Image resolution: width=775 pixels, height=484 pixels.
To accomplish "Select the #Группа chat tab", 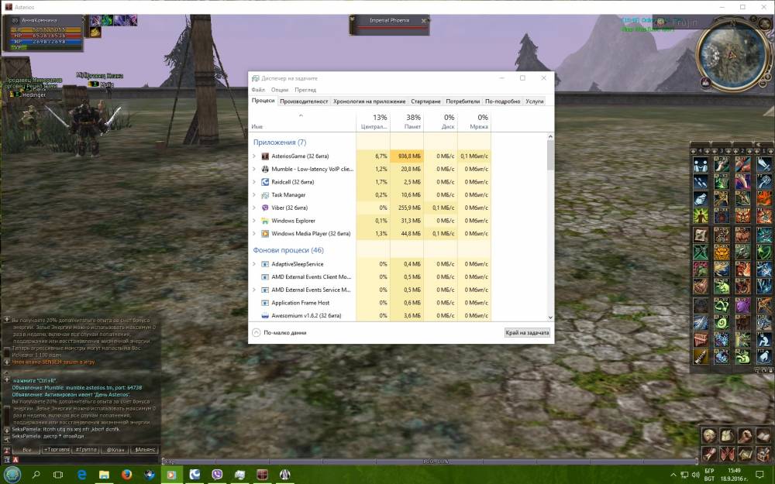I will point(86,450).
